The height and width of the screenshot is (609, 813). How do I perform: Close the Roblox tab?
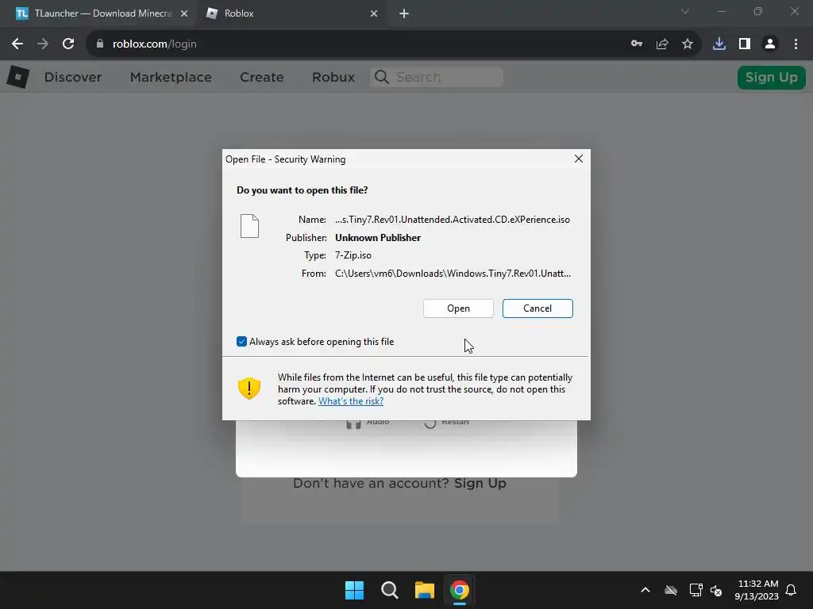(x=374, y=13)
